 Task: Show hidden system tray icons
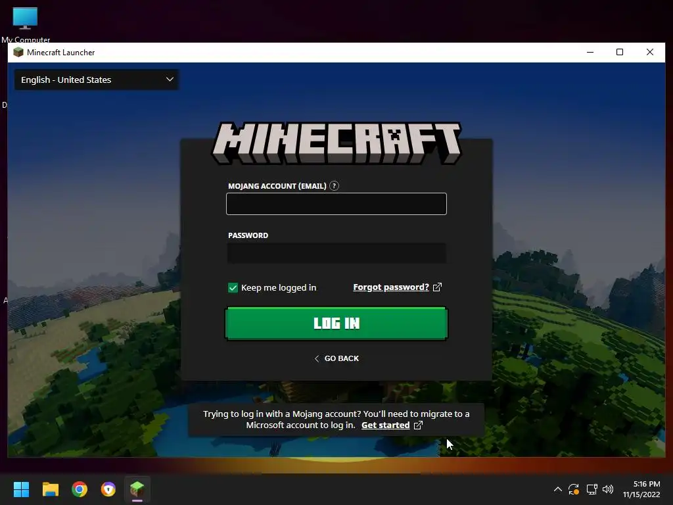click(x=557, y=489)
